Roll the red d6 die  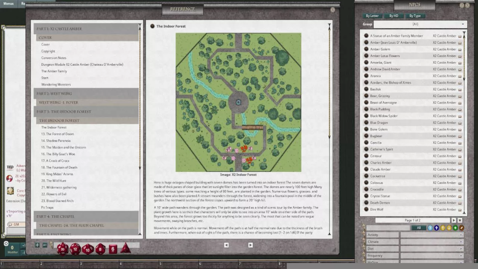[x=113, y=249]
